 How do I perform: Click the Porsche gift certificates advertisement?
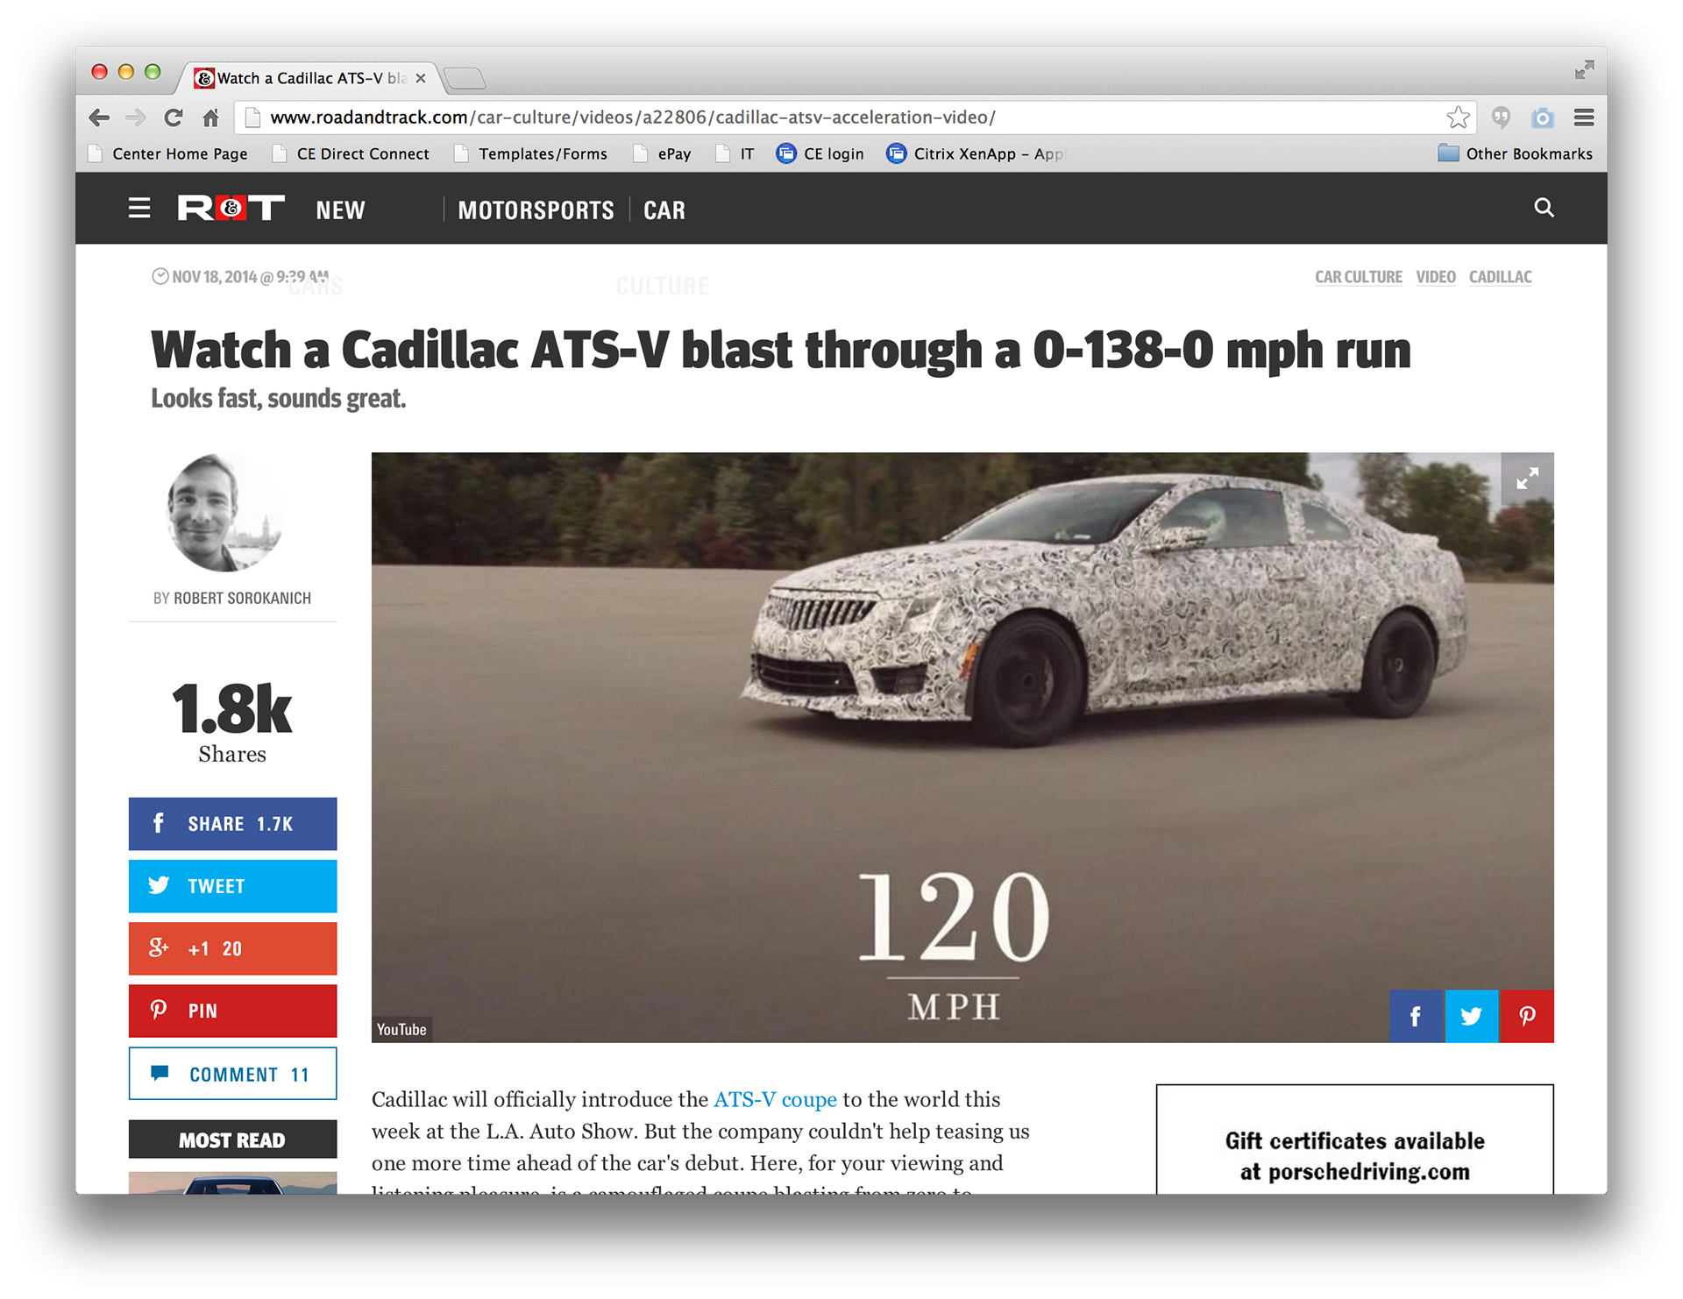(x=1354, y=1139)
